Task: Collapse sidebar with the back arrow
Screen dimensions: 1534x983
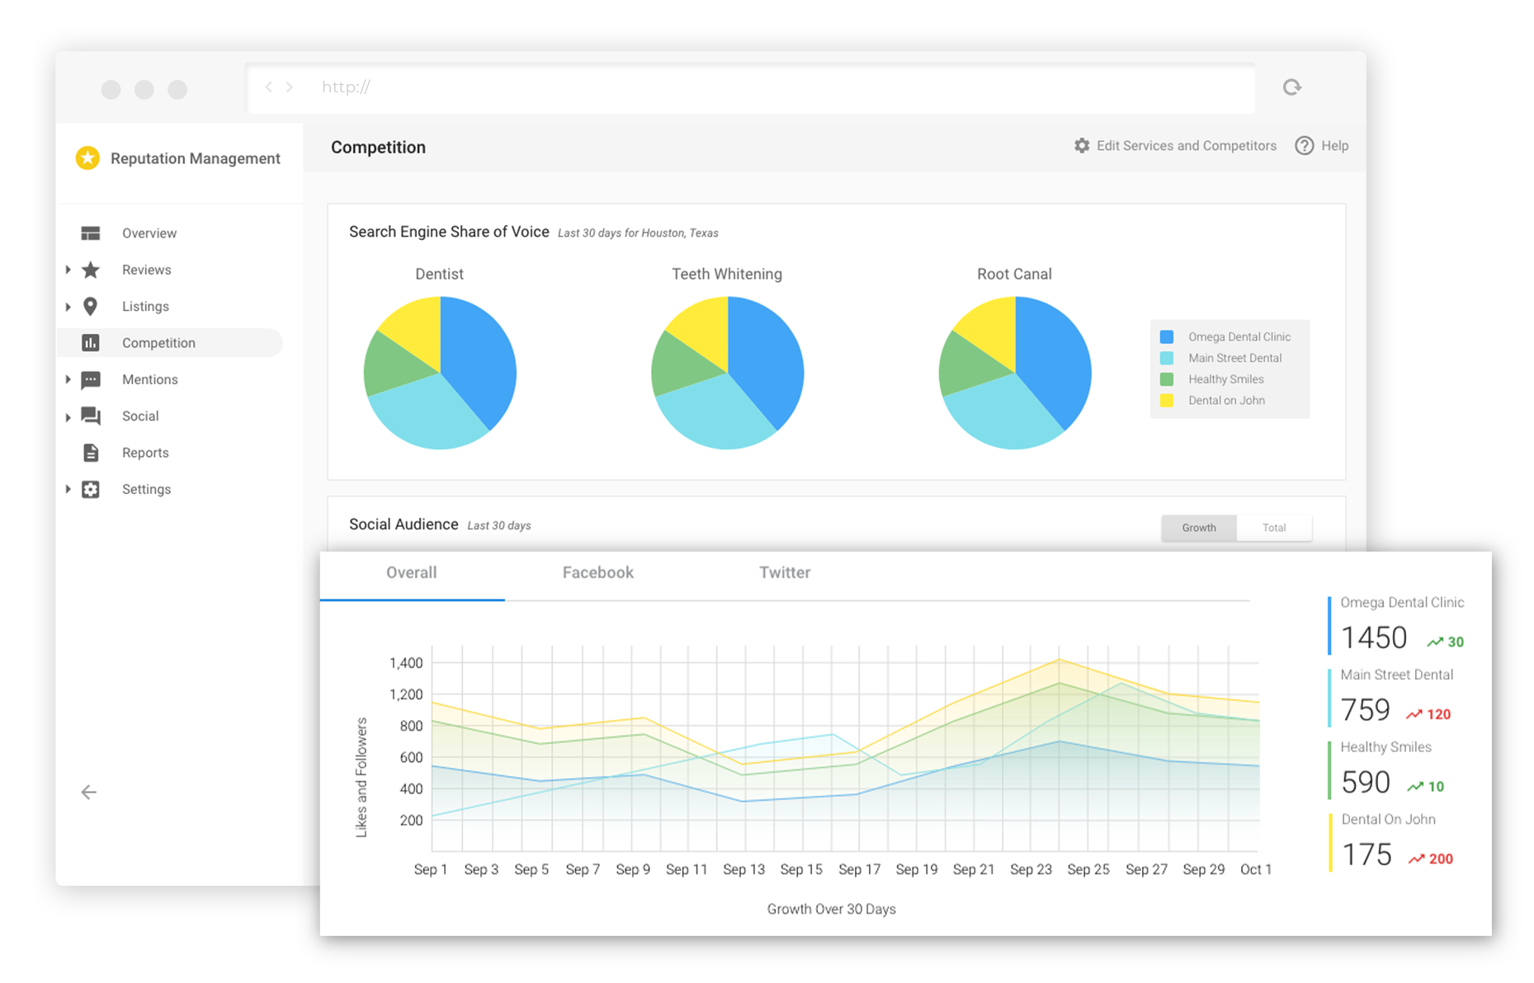Action: (89, 793)
